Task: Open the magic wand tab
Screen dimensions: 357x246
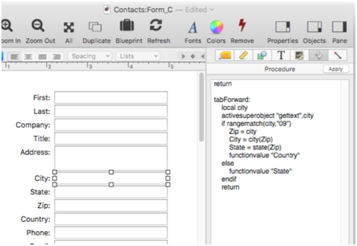Action: [338, 55]
